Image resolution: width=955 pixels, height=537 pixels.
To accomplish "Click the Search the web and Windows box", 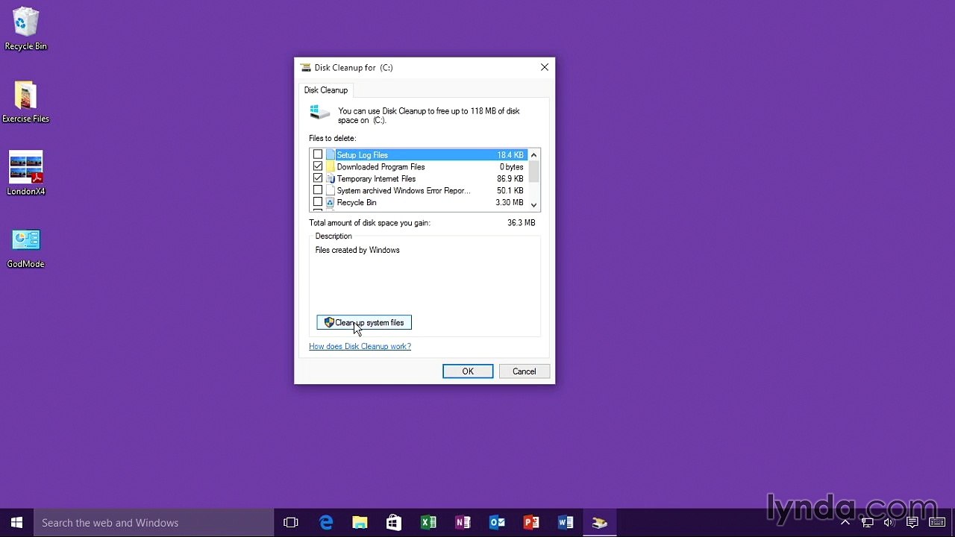I will (154, 523).
